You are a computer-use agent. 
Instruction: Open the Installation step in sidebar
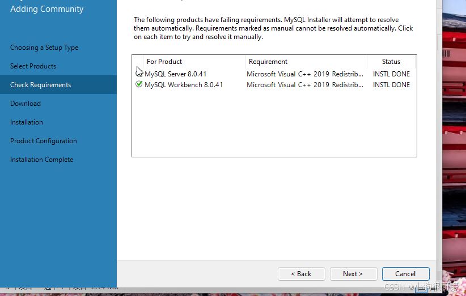point(27,122)
